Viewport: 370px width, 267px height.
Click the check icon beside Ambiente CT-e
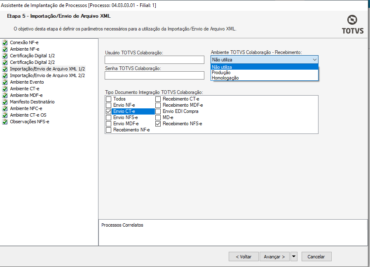(x=5, y=89)
